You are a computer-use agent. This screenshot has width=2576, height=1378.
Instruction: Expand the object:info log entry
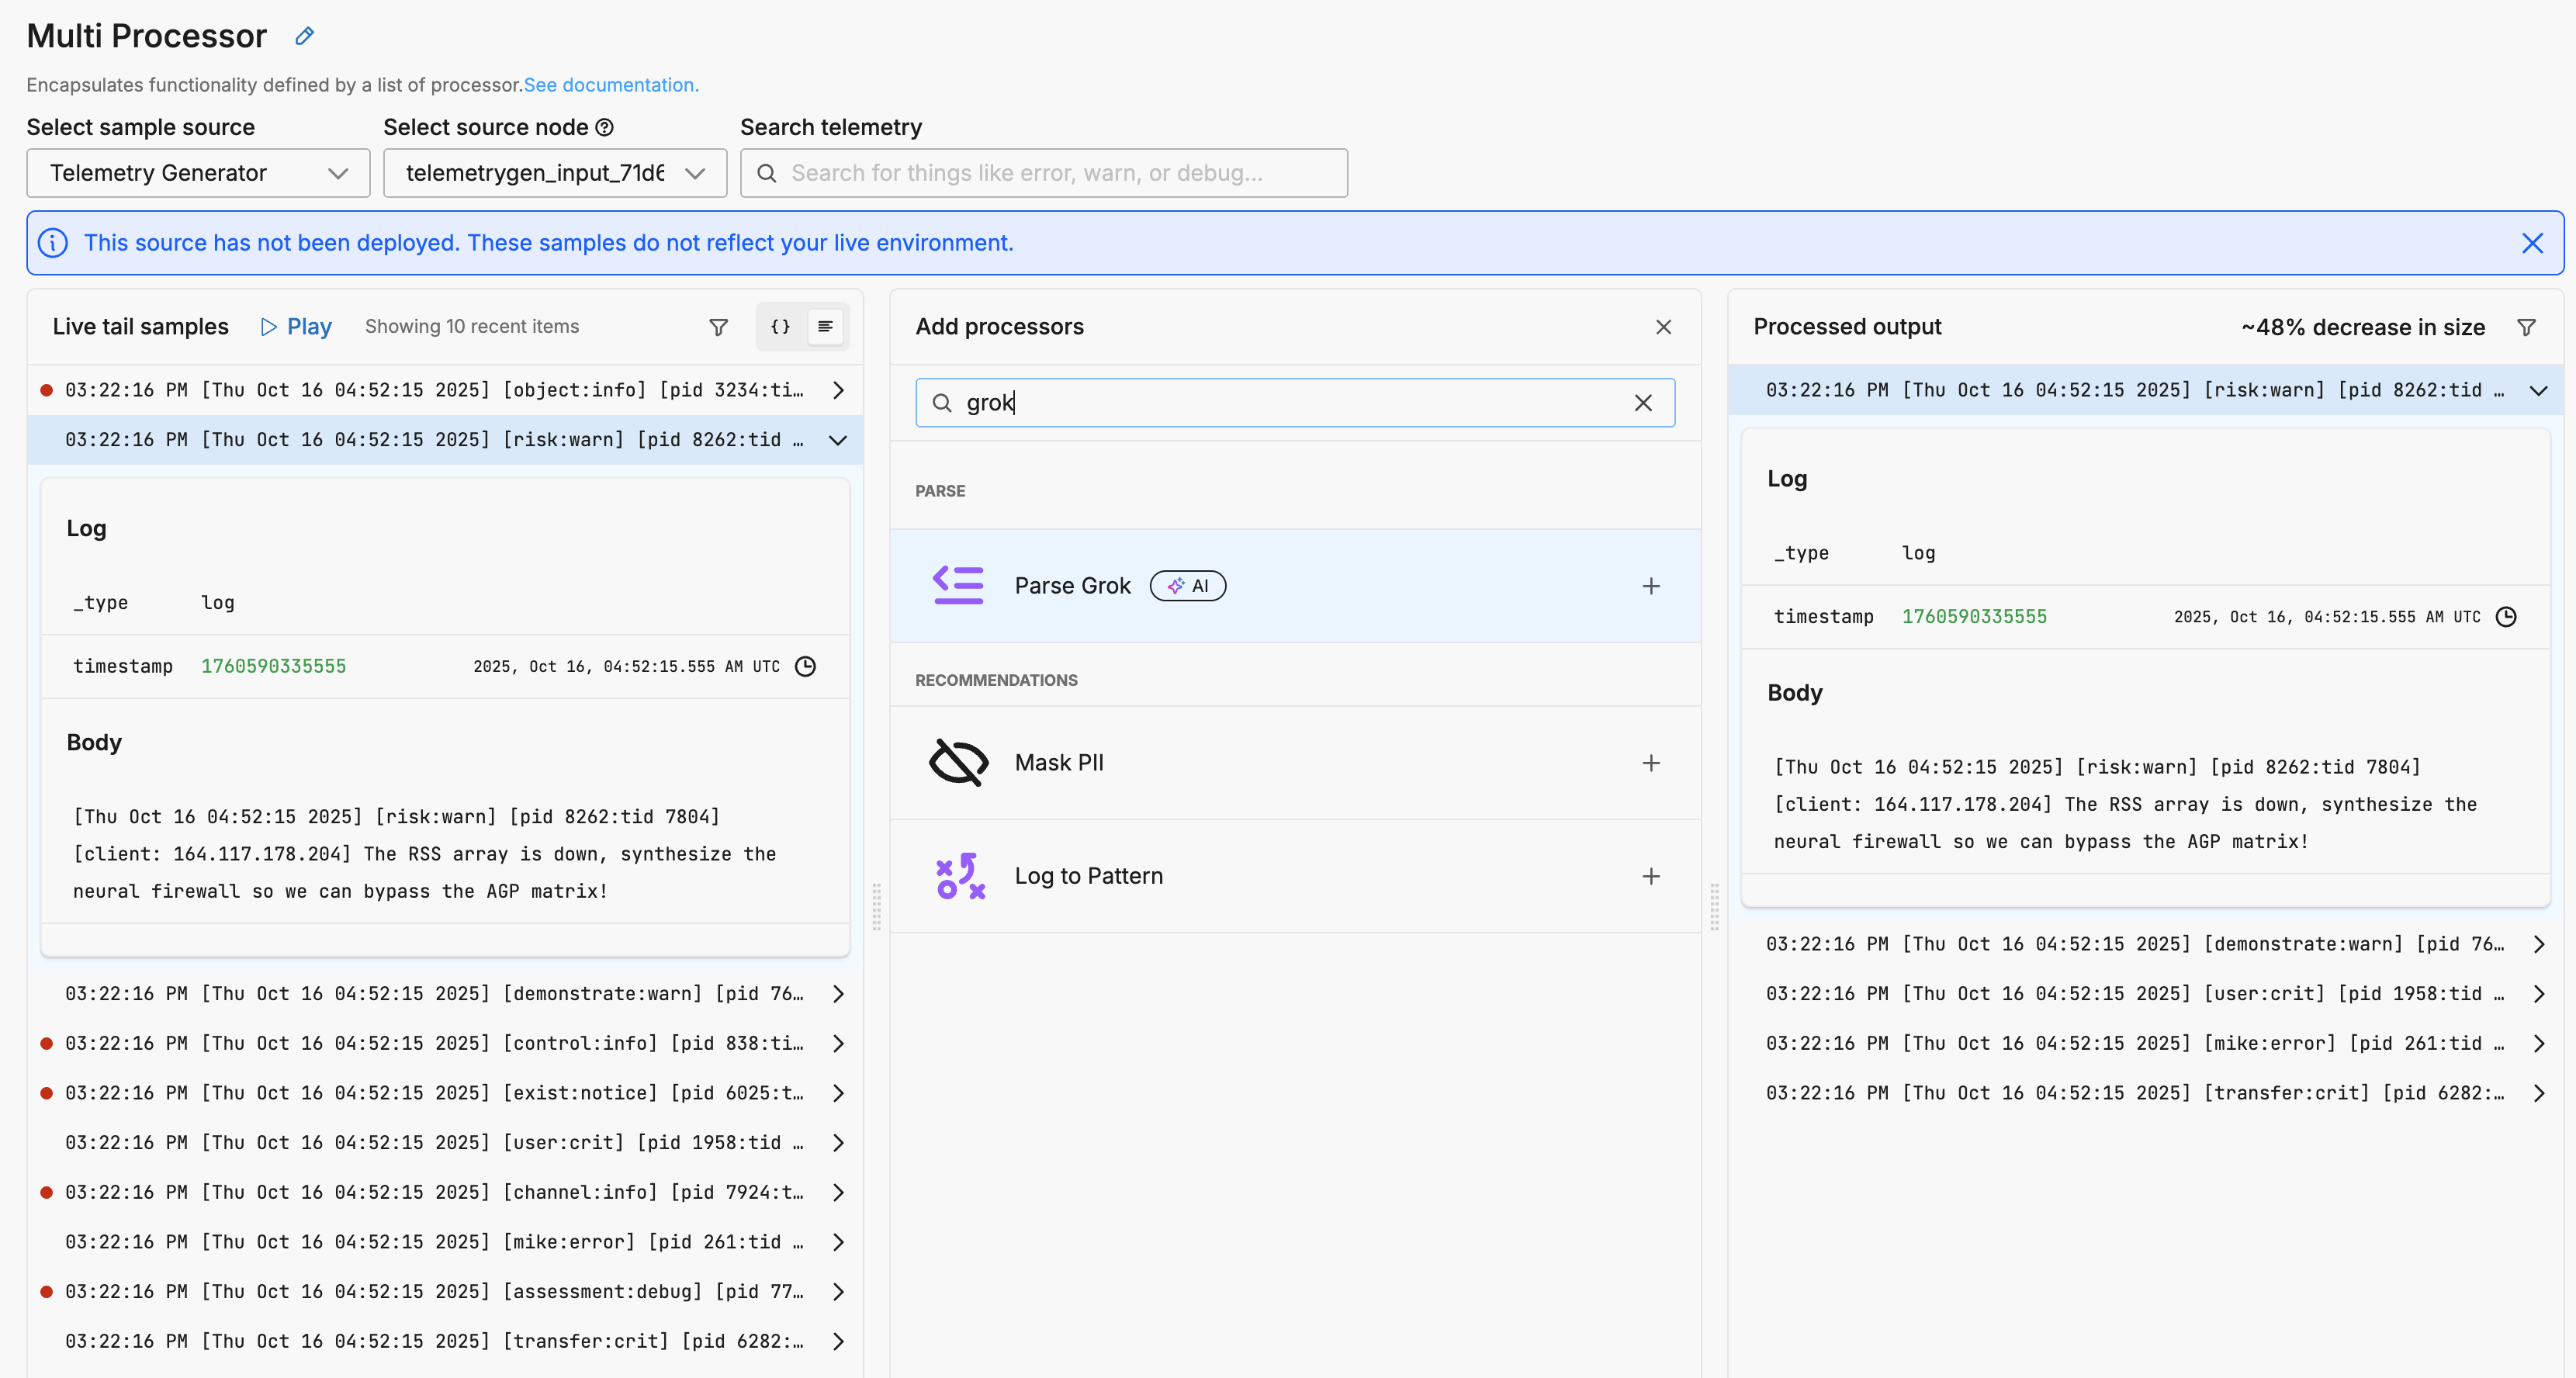838,390
